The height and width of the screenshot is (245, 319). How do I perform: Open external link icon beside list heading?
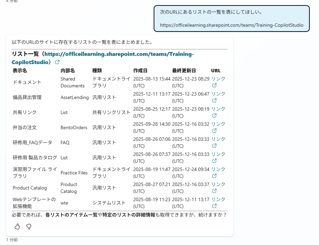[57, 62]
